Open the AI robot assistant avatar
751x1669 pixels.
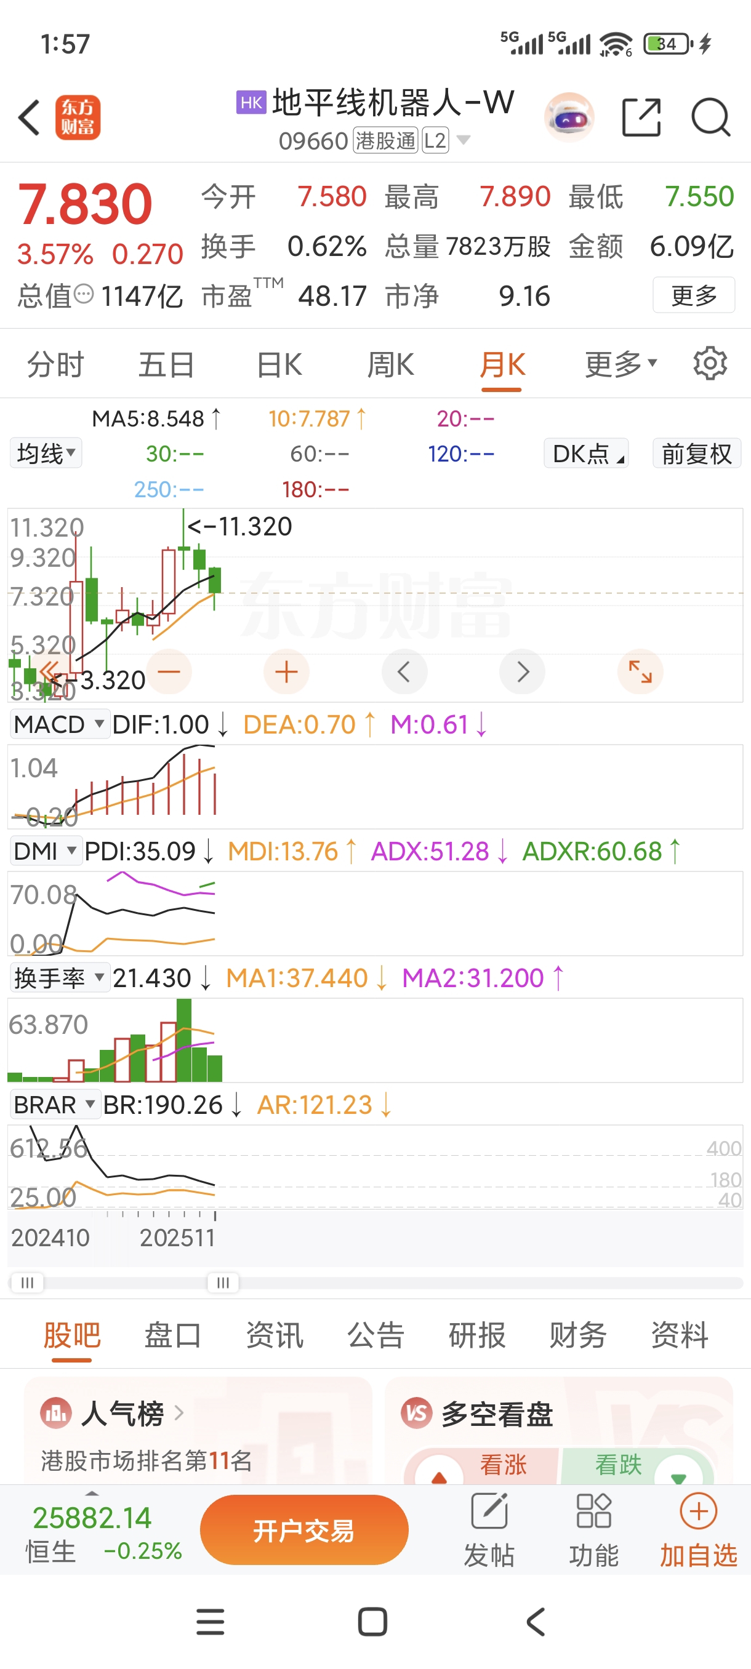[x=569, y=118]
